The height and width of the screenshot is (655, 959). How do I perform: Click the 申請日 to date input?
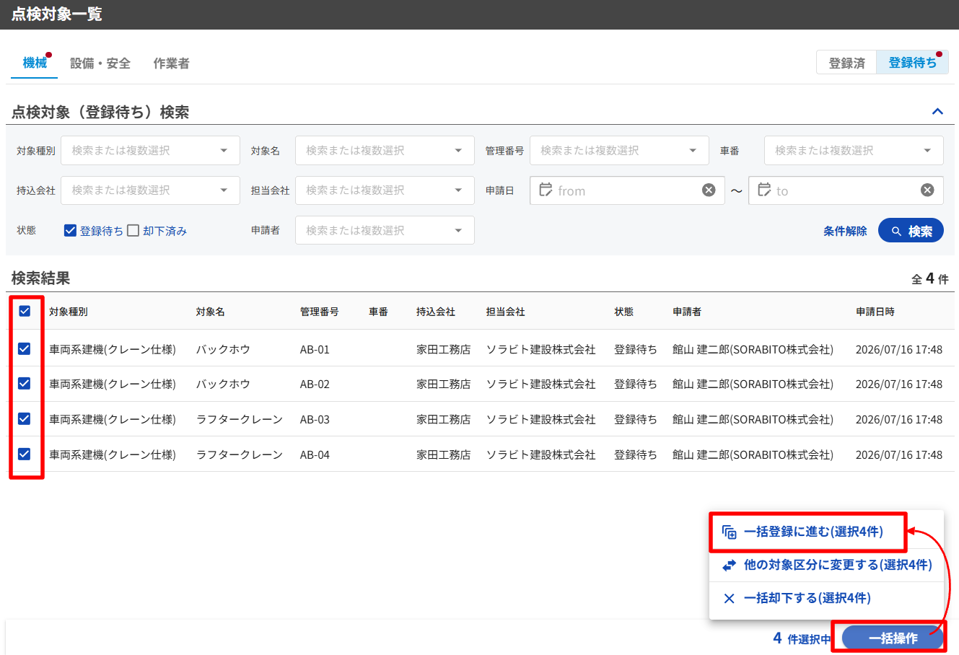(x=846, y=190)
